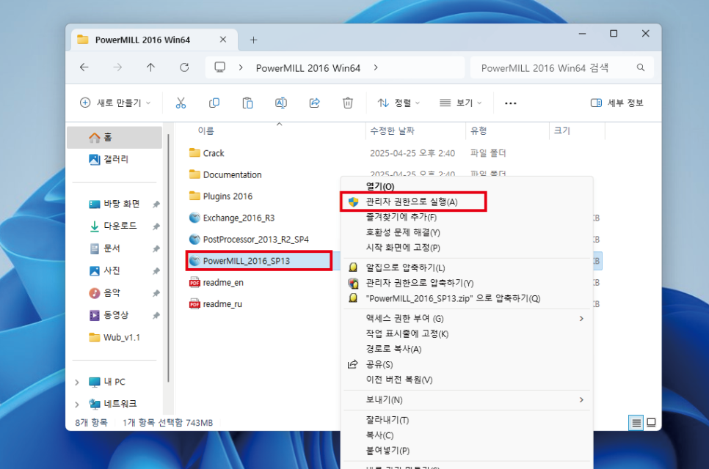709x469 pixels.
Task: Expand 보내기 submenu
Action: point(581,400)
